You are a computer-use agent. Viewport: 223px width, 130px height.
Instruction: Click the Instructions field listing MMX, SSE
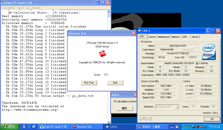tap(186, 75)
